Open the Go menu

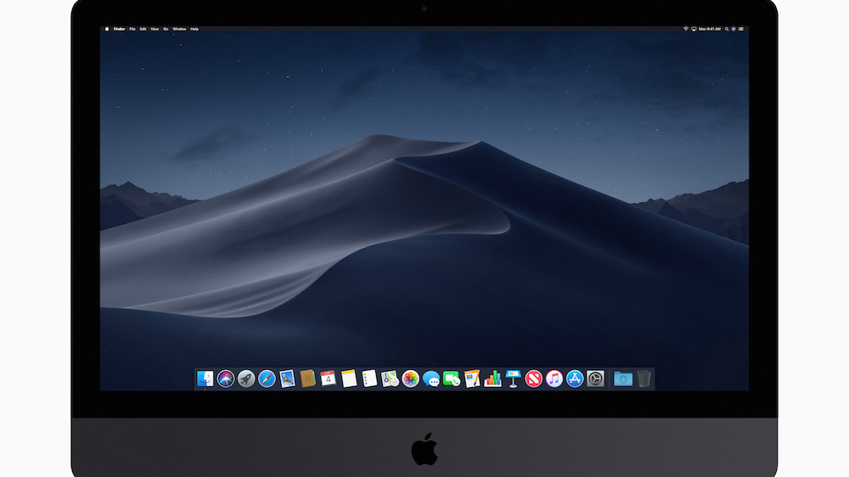coord(166,29)
